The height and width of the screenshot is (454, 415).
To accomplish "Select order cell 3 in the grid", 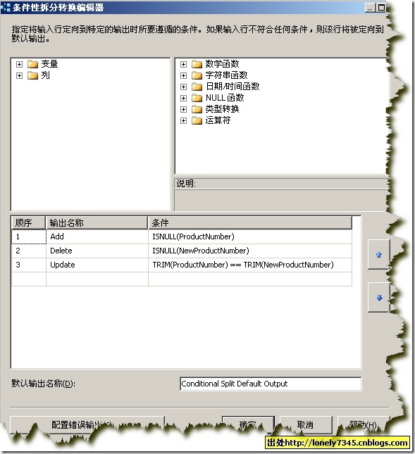I will pyautogui.click(x=28, y=265).
